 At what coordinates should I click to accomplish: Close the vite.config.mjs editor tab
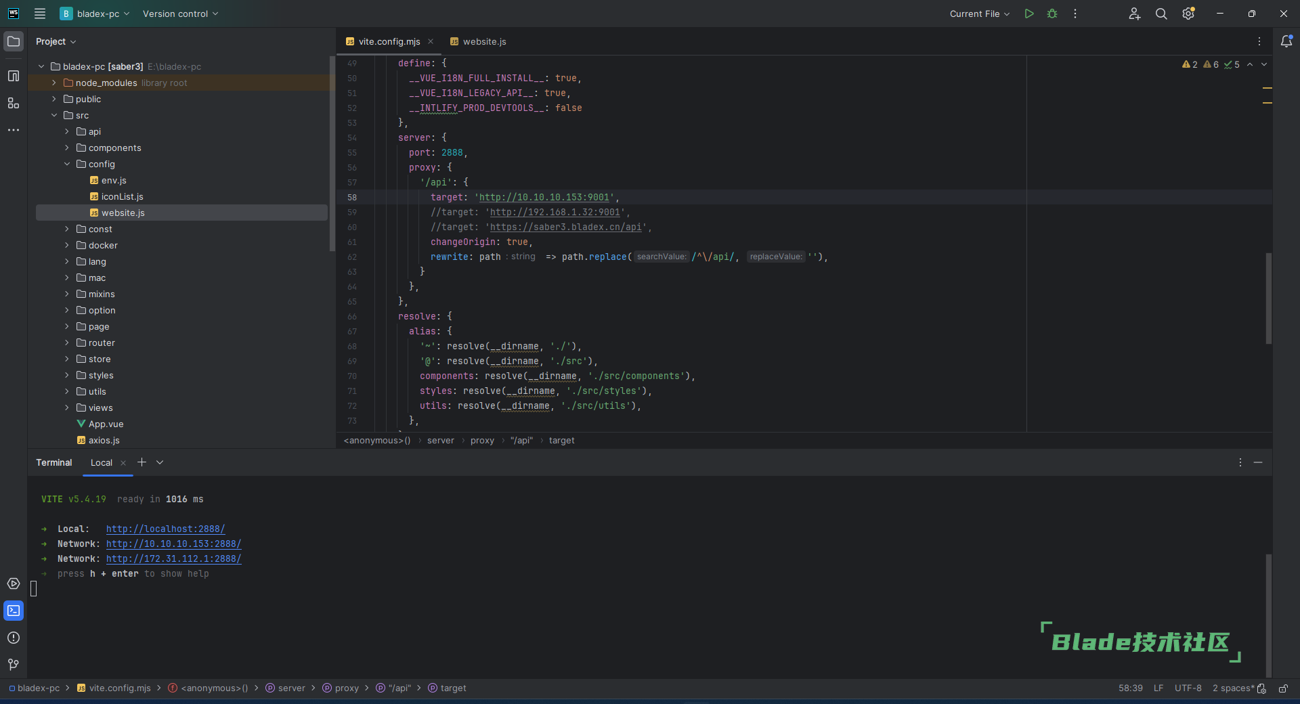tap(431, 41)
